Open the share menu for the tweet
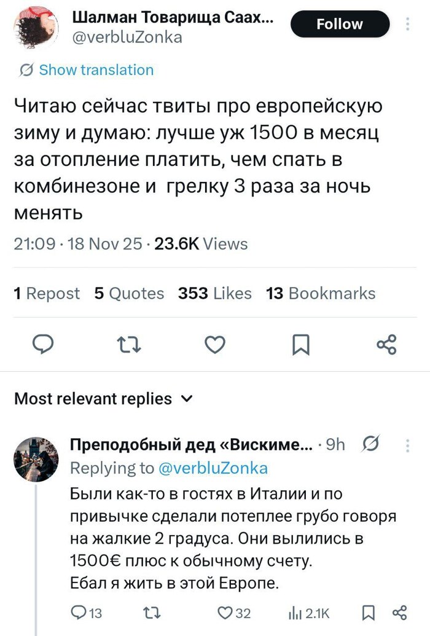 [386, 345]
